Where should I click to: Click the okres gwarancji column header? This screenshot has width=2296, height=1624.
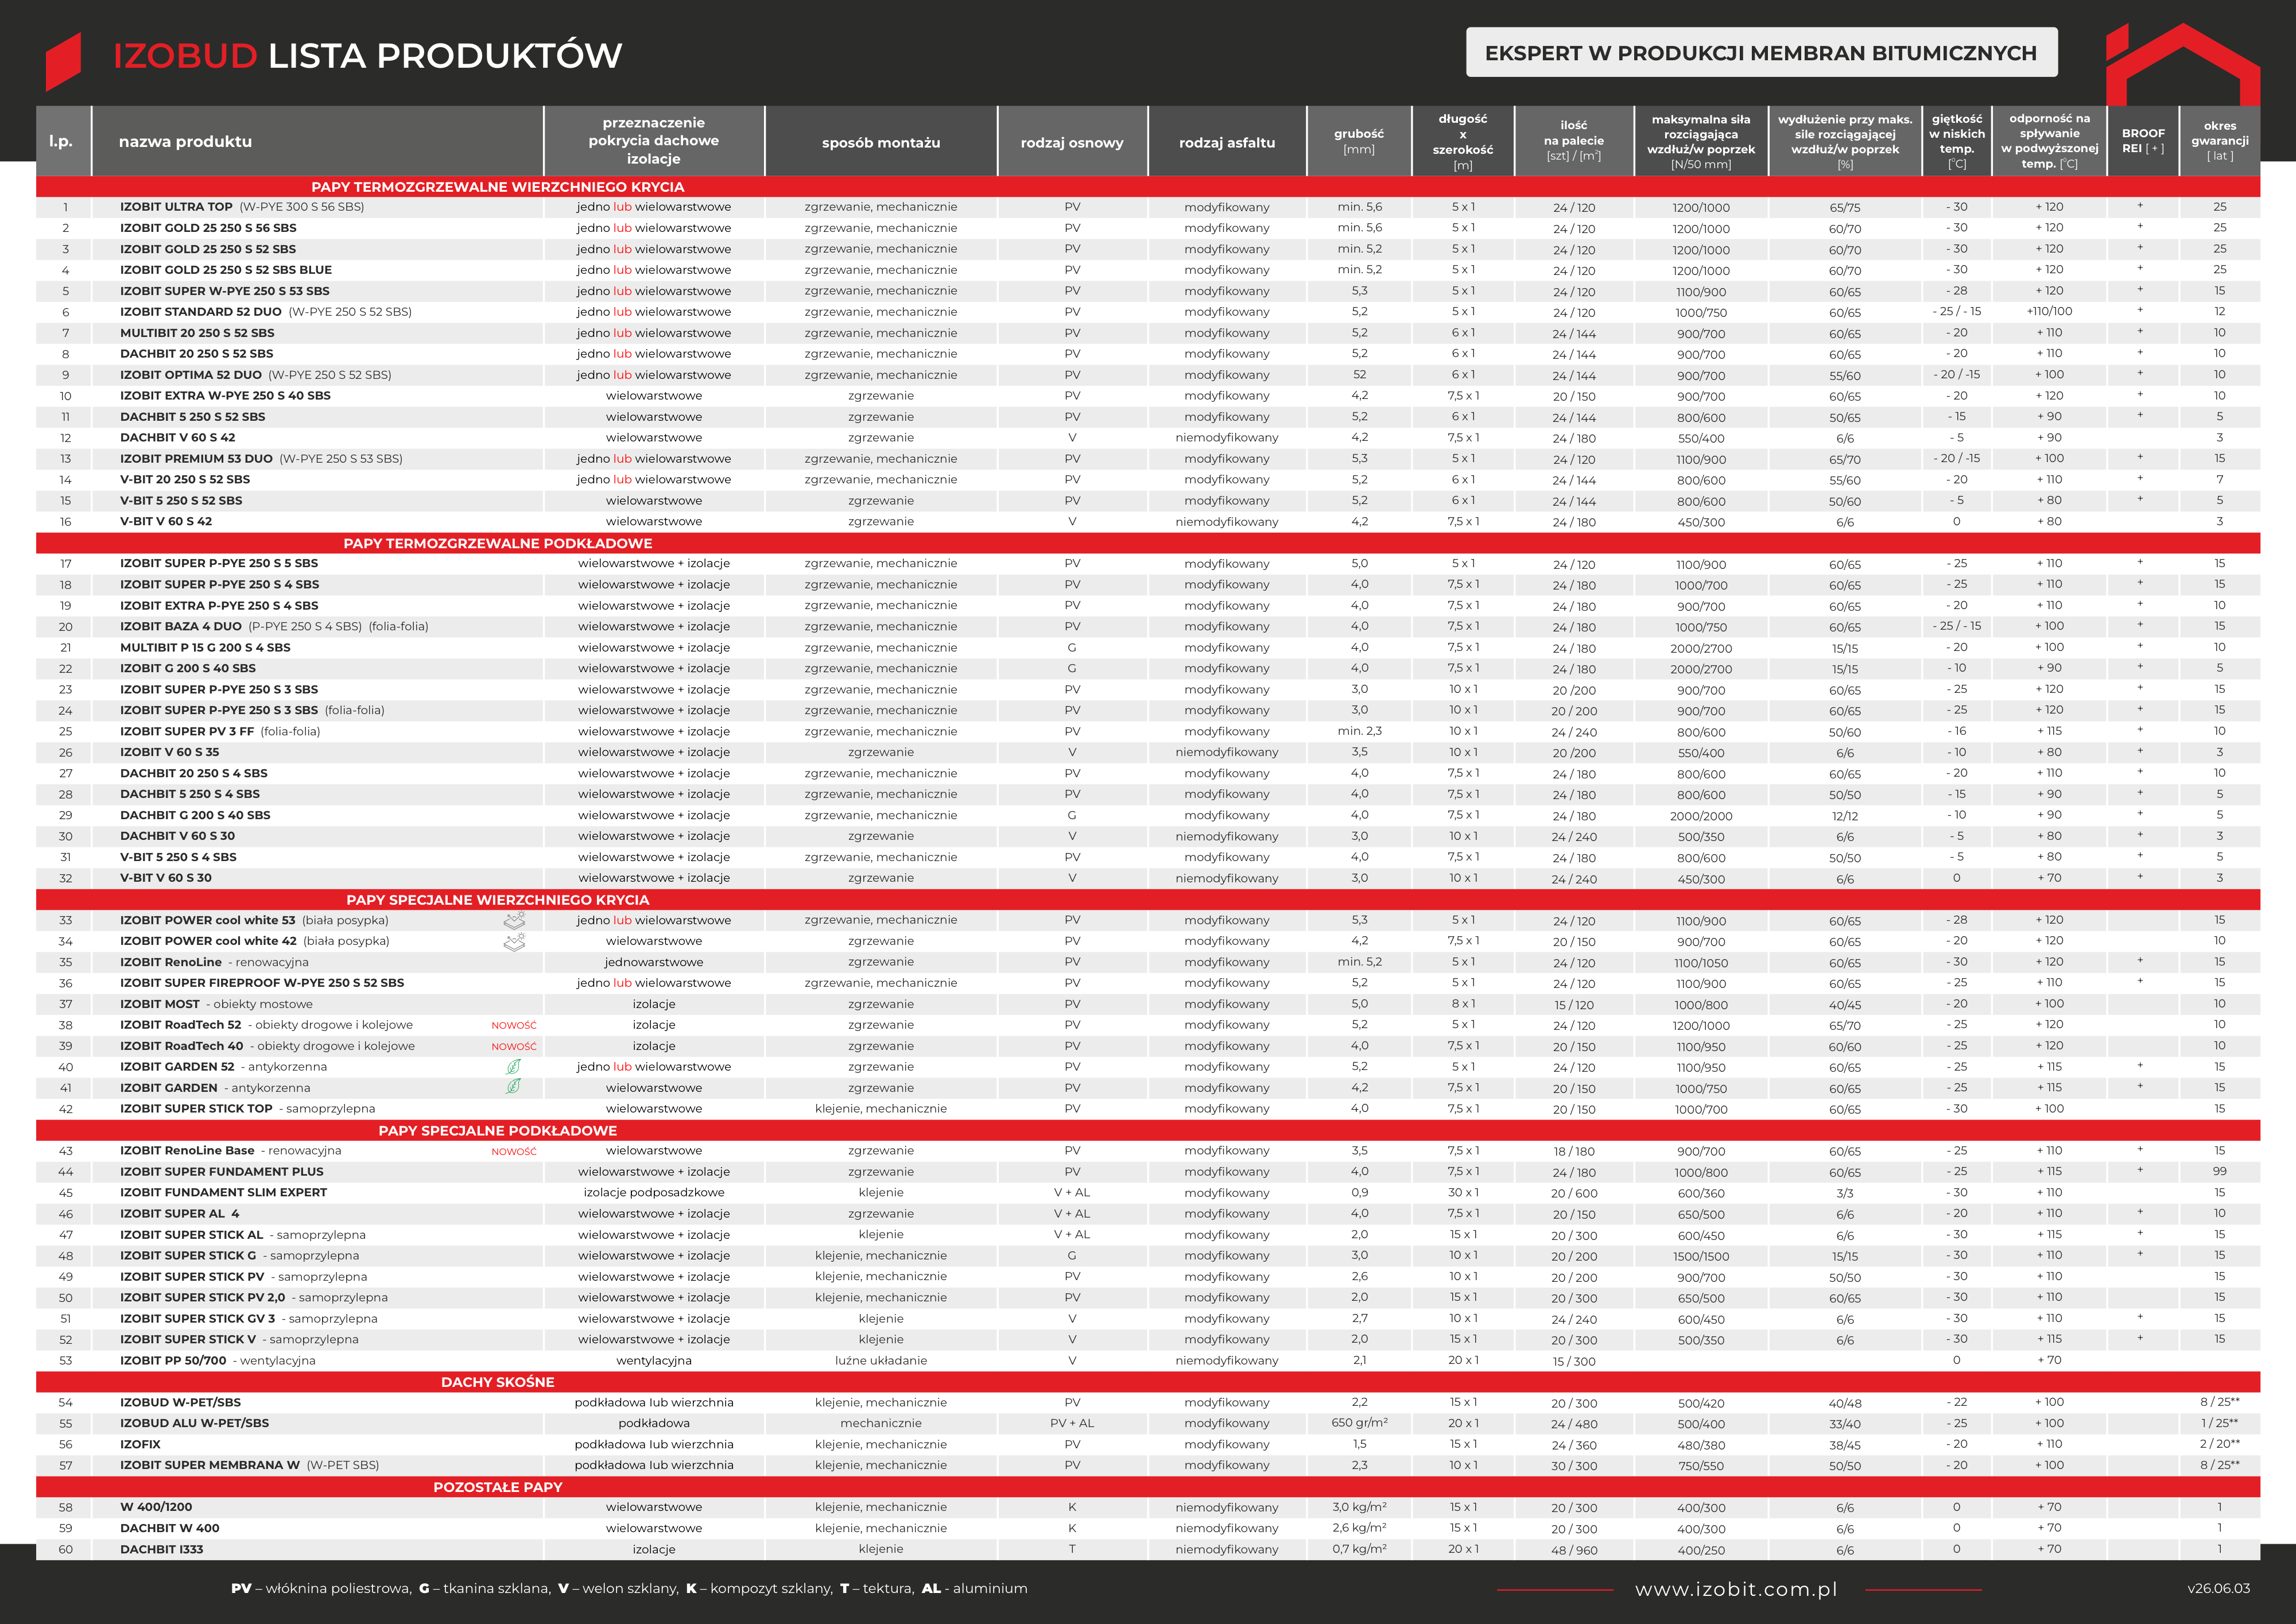(x=2220, y=141)
